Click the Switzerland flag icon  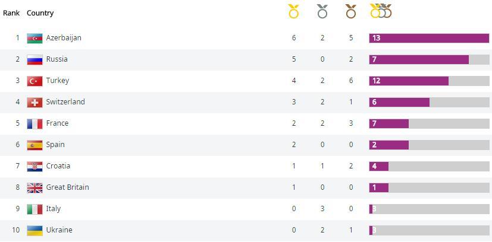click(x=35, y=102)
